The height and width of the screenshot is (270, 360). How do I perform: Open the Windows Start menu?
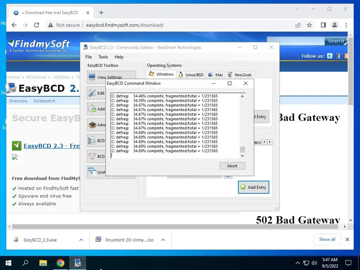point(8,263)
